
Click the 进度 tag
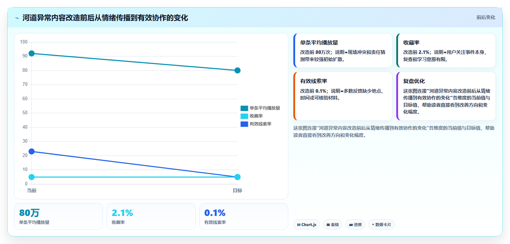pos(355,225)
